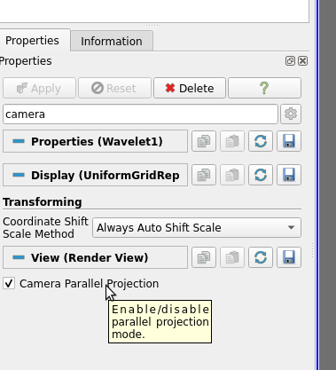Collapse the Properties (Wavelet1) section
This screenshot has height=370, width=336.
[95, 141]
